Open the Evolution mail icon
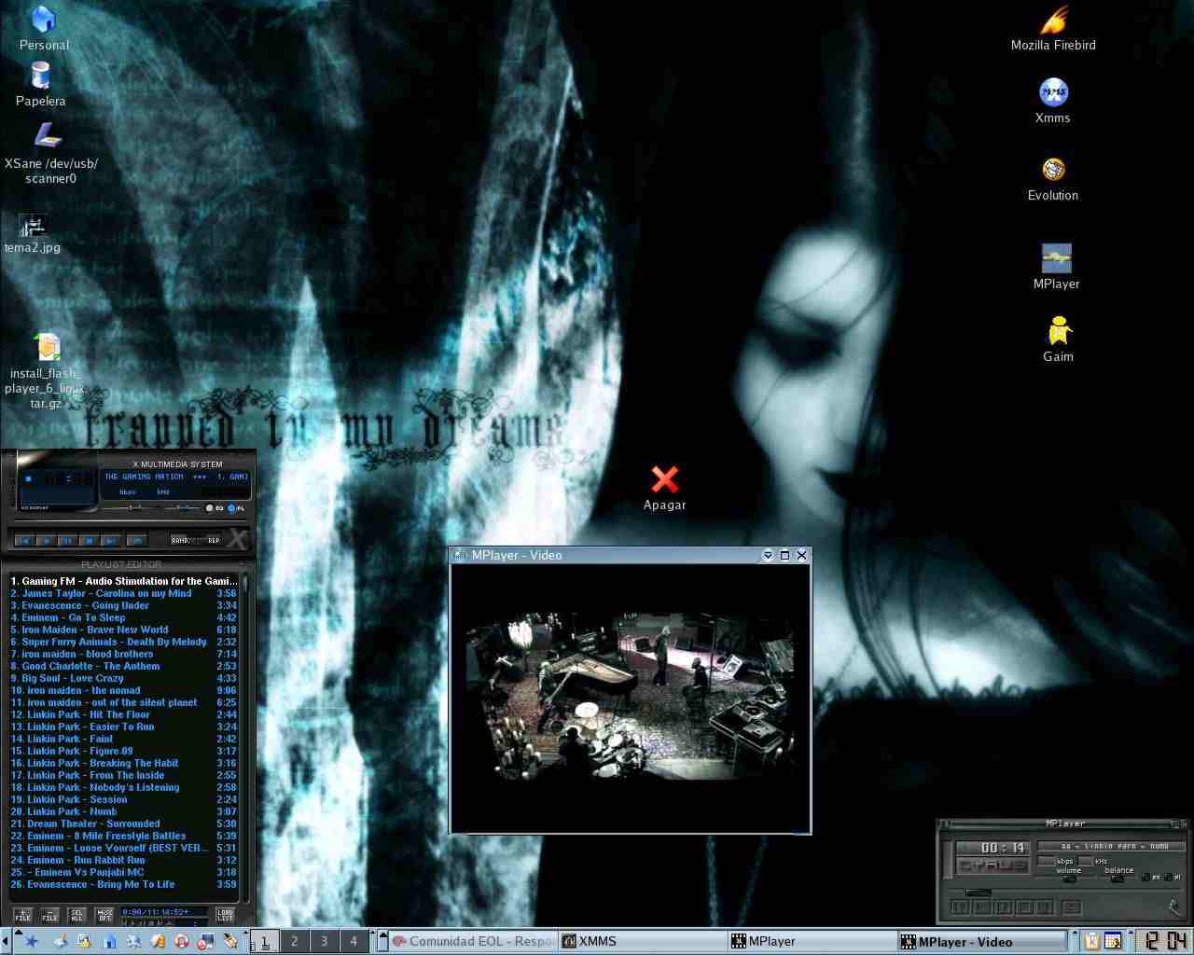Viewport: 1194px width, 955px height. pos(1053,171)
